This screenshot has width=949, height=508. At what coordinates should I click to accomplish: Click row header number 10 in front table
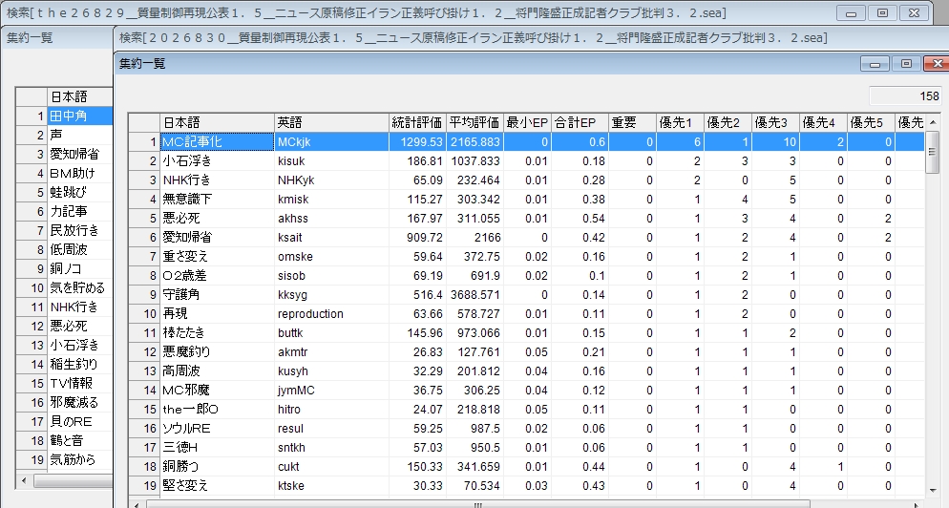pos(144,313)
